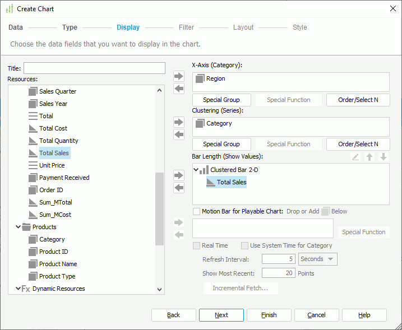Image resolution: width=402 pixels, height=330 pixels.
Task: Go to the Layout wizard step
Action: 243,27
